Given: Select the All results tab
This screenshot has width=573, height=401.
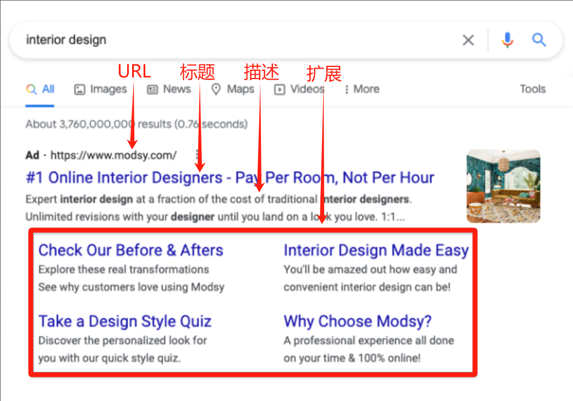Looking at the screenshot, I should 40,90.
